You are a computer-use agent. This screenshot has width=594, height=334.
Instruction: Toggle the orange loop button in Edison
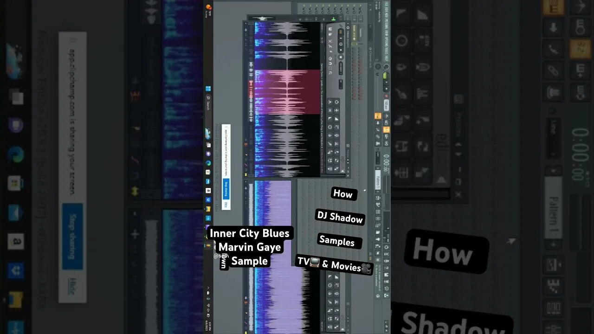click(341, 32)
